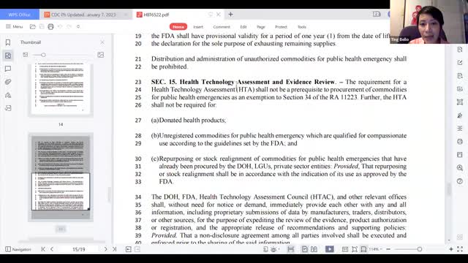
Task: Click the Open folder icon in toolbar
Action: (x=32, y=26)
